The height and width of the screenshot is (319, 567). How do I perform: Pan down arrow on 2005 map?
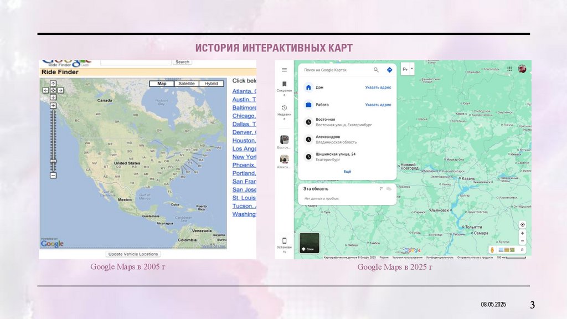pyautogui.click(x=53, y=97)
